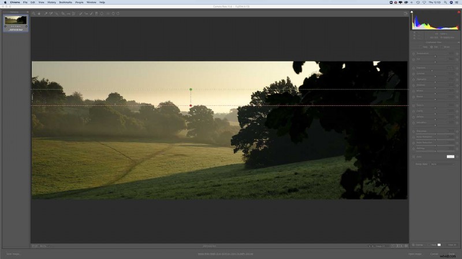Open the People menu
Image resolution: width=462 pixels, height=259 pixels.
79,2
